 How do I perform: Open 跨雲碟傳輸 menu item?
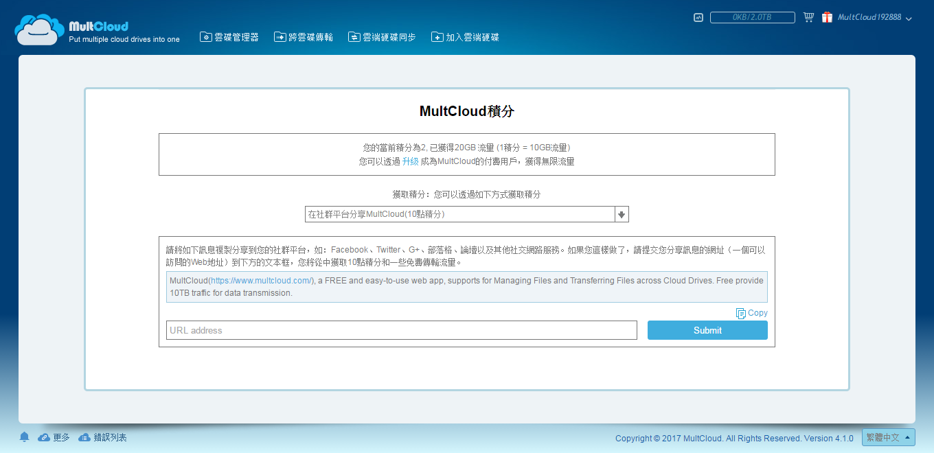click(304, 37)
